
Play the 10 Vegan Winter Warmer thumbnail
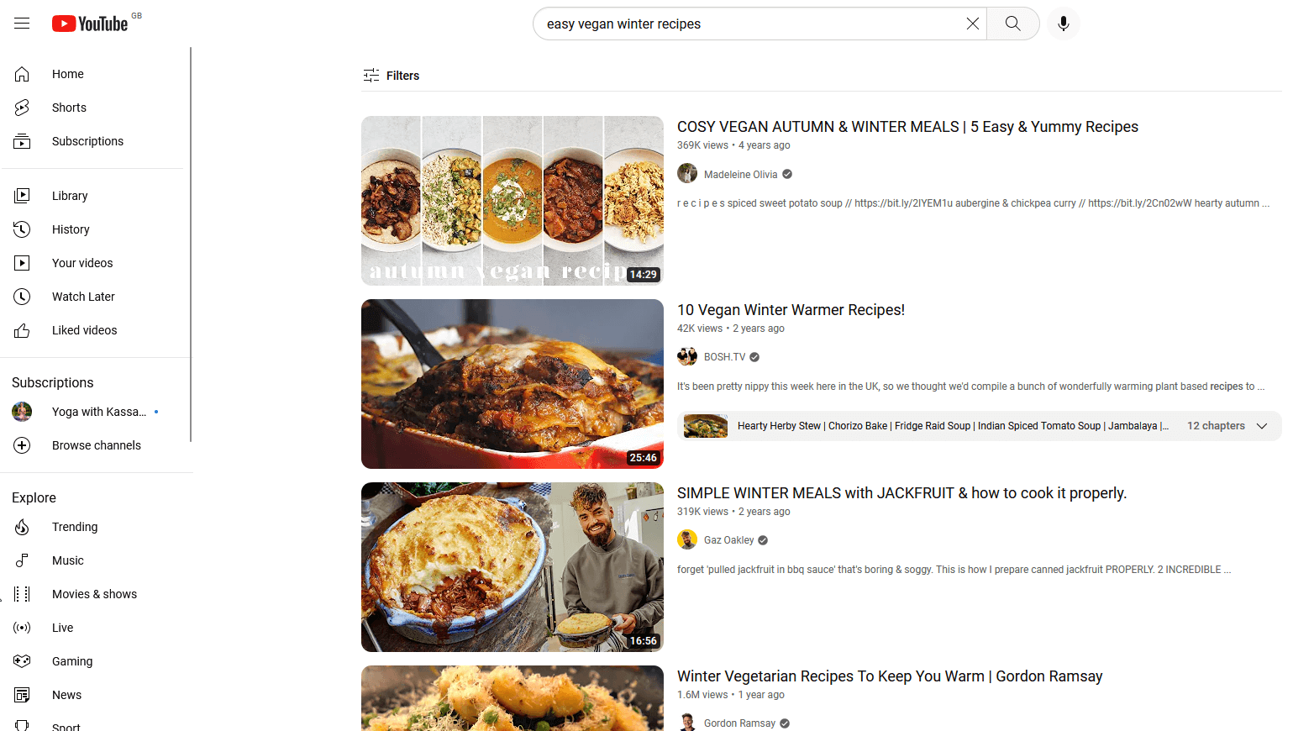point(512,384)
